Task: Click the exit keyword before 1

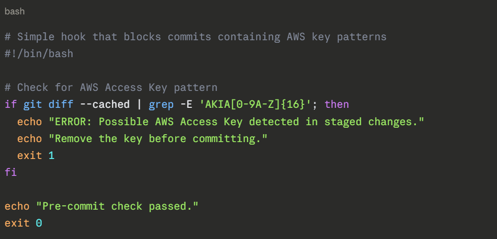Action: tap(29, 156)
